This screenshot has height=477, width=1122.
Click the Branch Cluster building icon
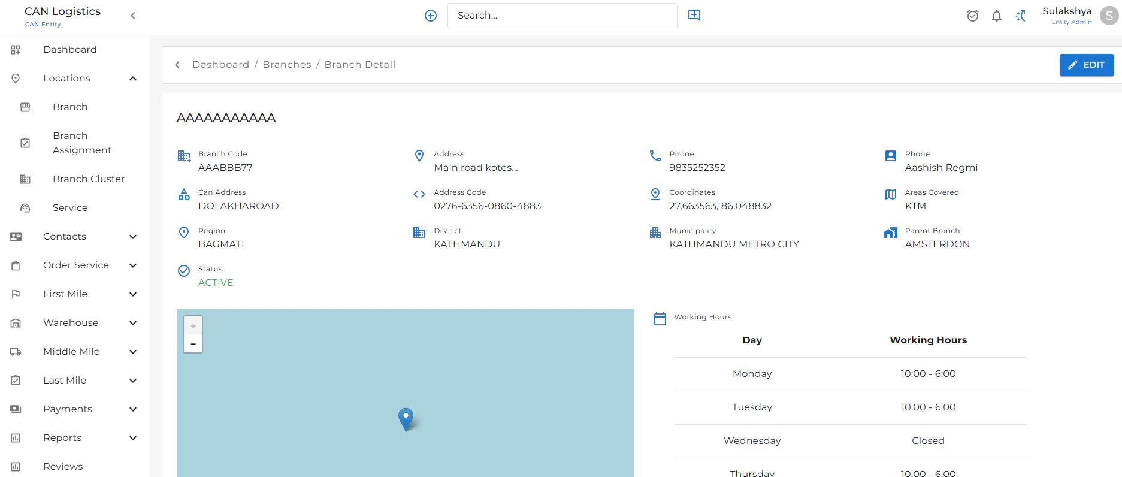tap(25, 179)
